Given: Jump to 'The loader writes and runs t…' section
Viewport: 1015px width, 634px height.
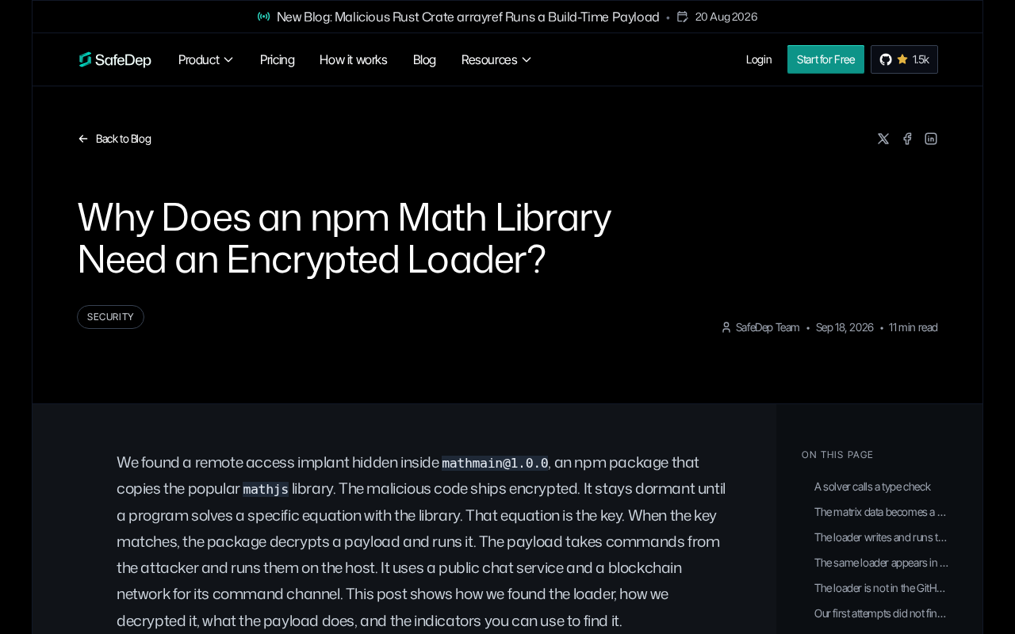Looking at the screenshot, I should 881,537.
